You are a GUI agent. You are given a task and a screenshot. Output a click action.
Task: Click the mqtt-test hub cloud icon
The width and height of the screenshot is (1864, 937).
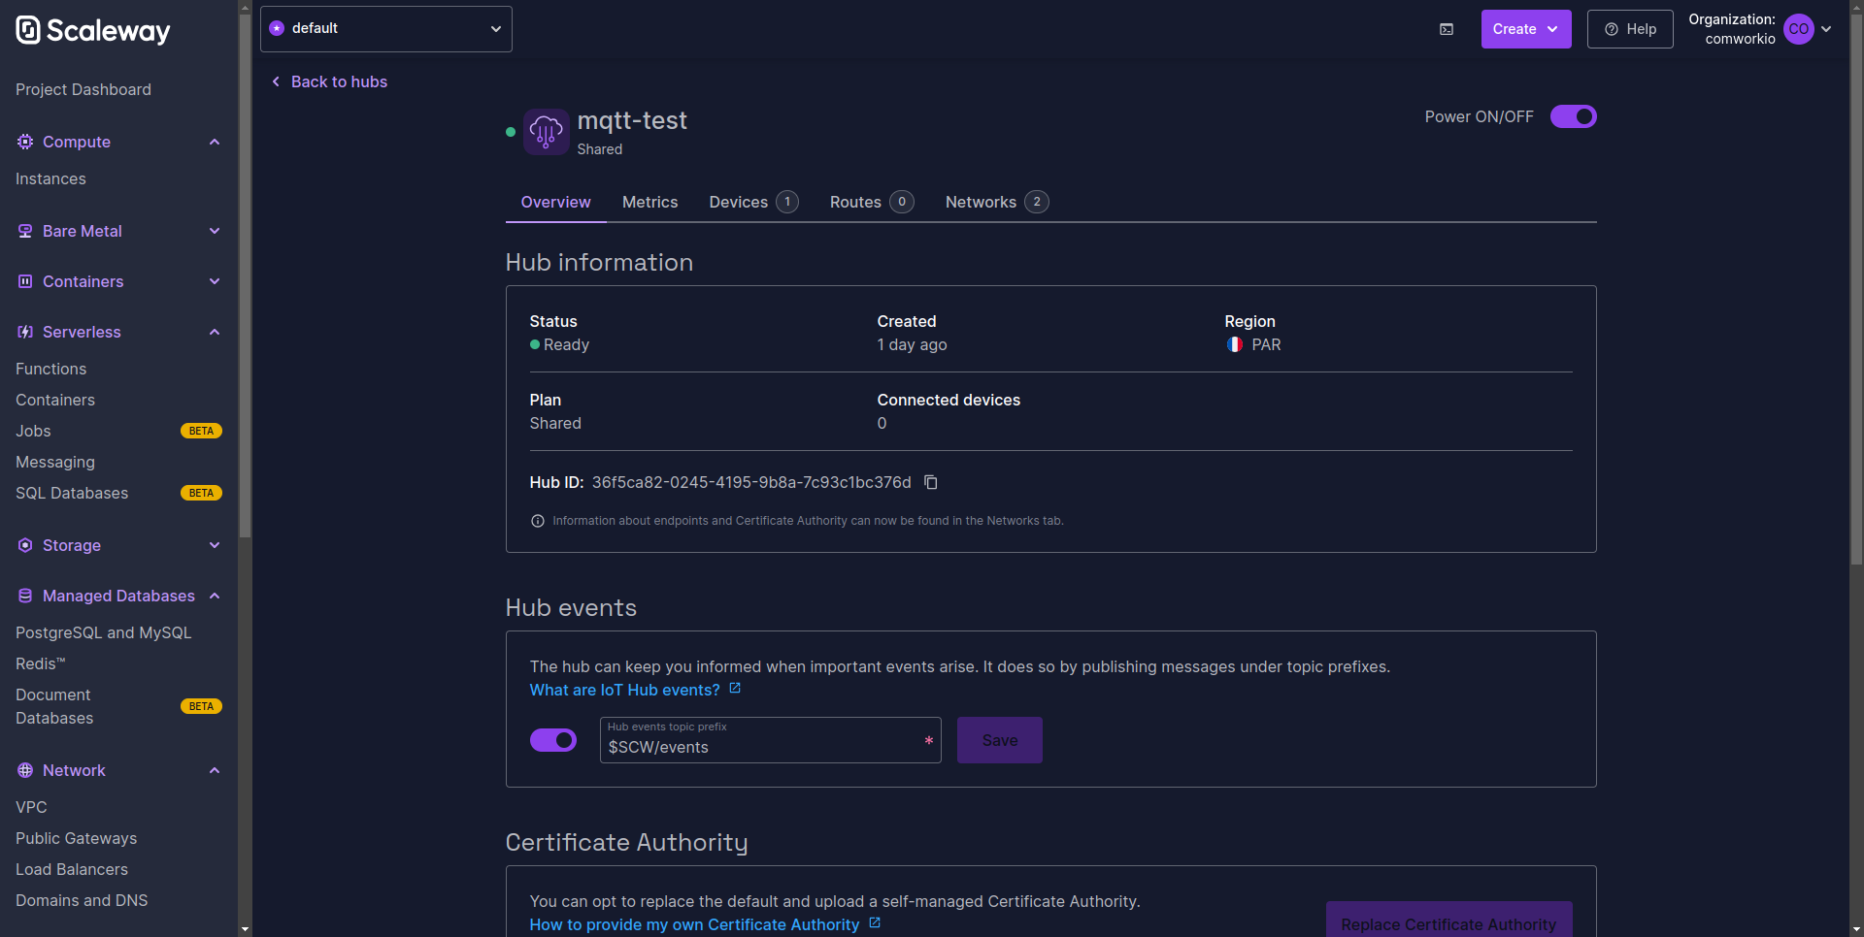pyautogui.click(x=546, y=132)
